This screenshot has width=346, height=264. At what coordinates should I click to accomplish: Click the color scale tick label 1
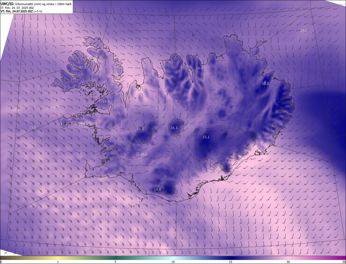coord(58,262)
